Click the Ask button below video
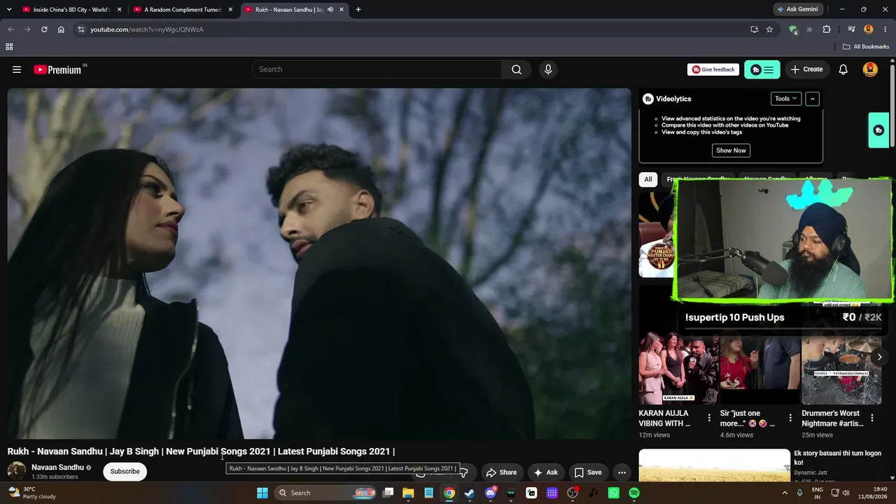896x504 pixels. [x=545, y=472]
